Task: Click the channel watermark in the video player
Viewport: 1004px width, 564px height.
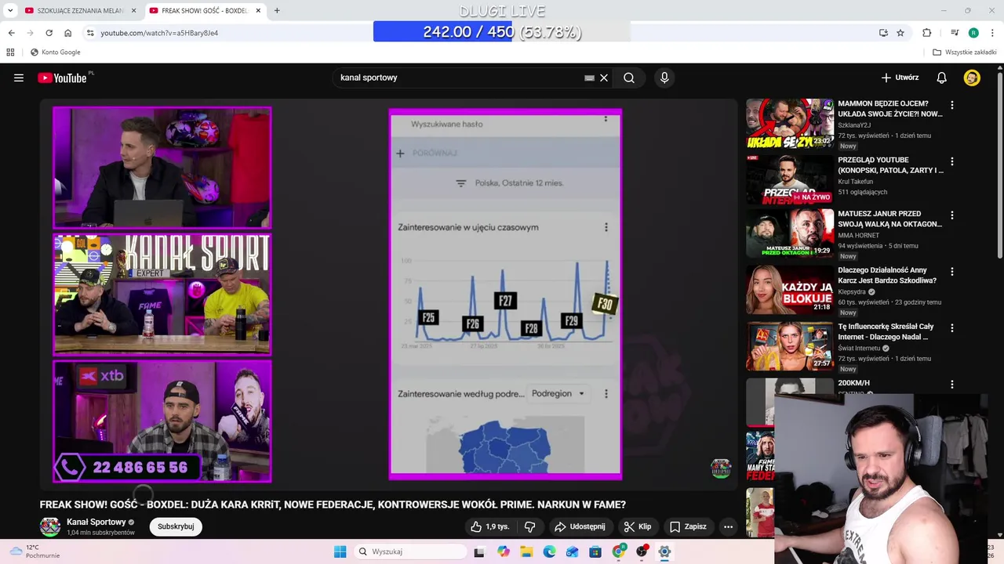Action: 721,468
